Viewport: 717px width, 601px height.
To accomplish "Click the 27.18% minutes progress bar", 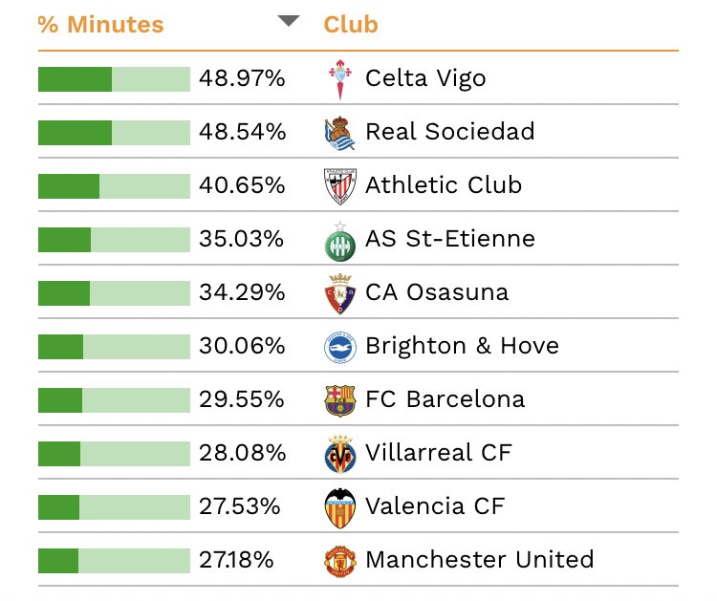I will (114, 560).
